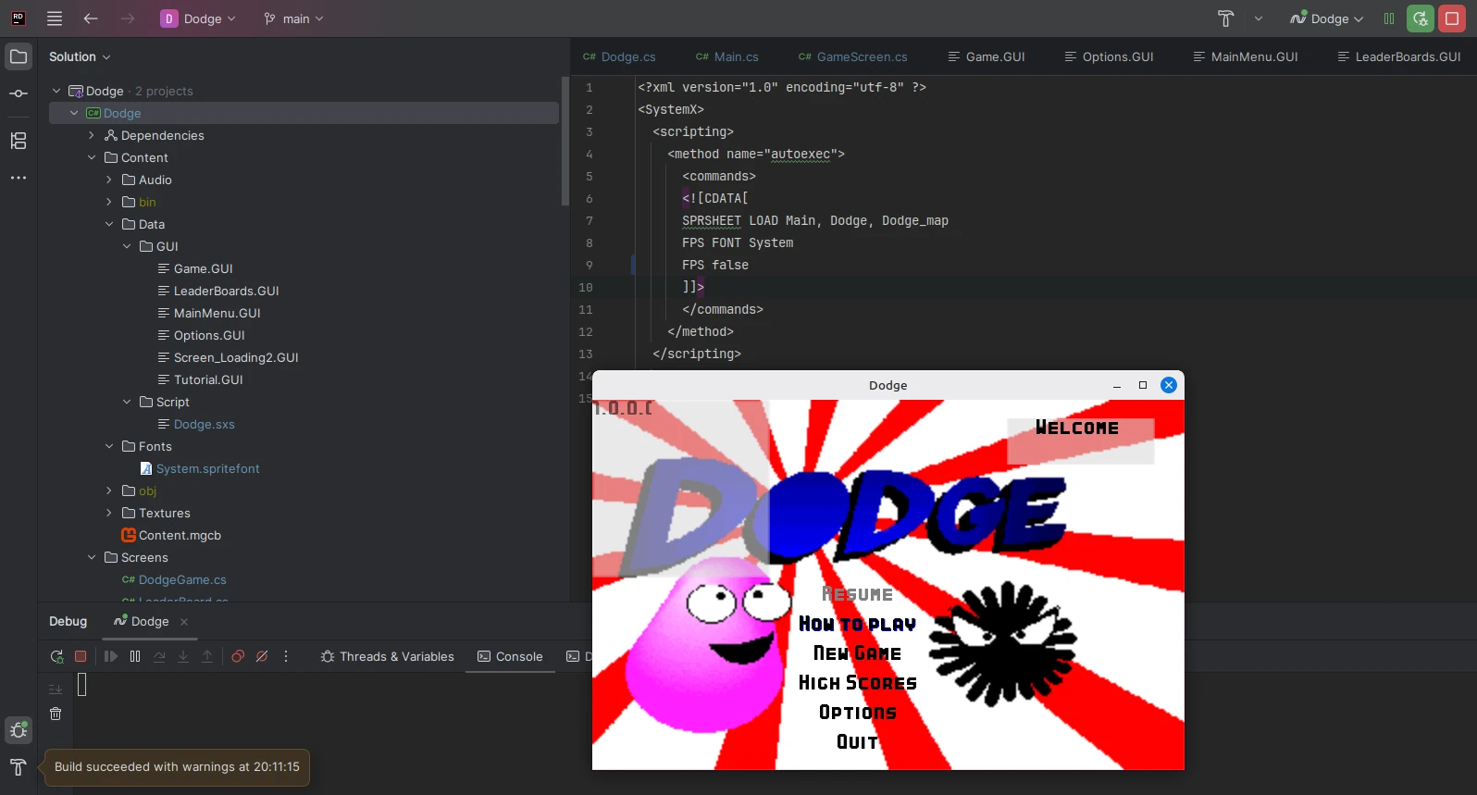
Task: Click the Build hammer icon in top toolbar
Action: 1225,19
